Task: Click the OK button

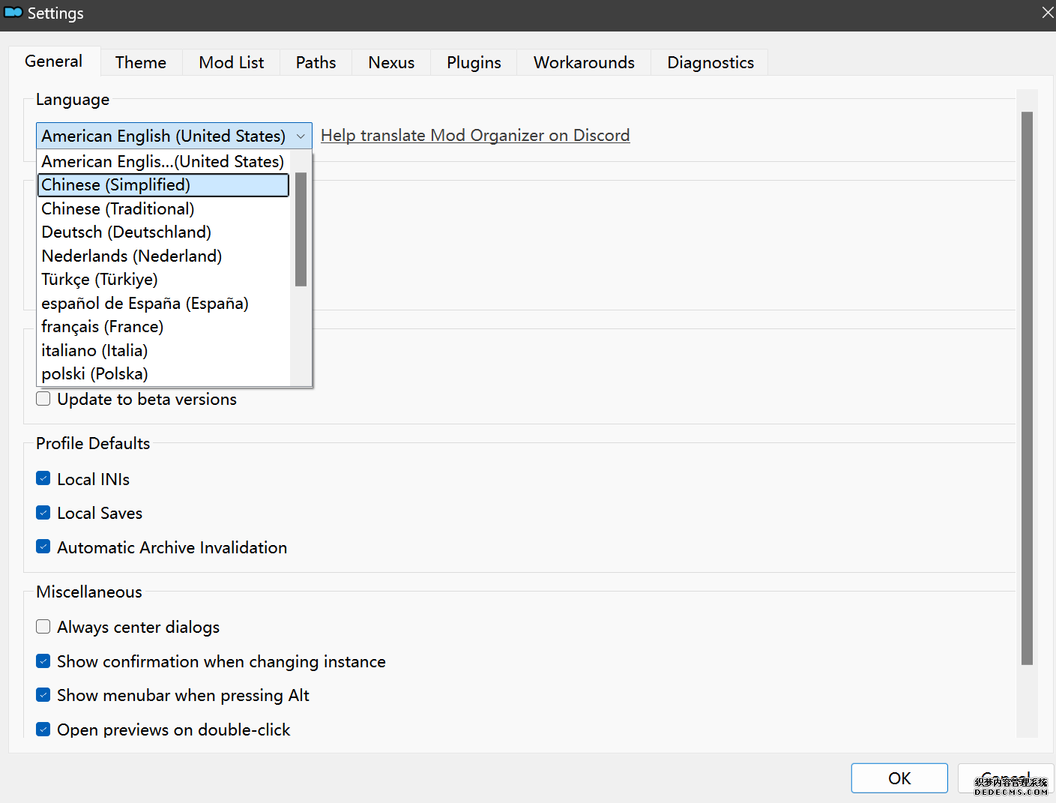Action: tap(899, 778)
